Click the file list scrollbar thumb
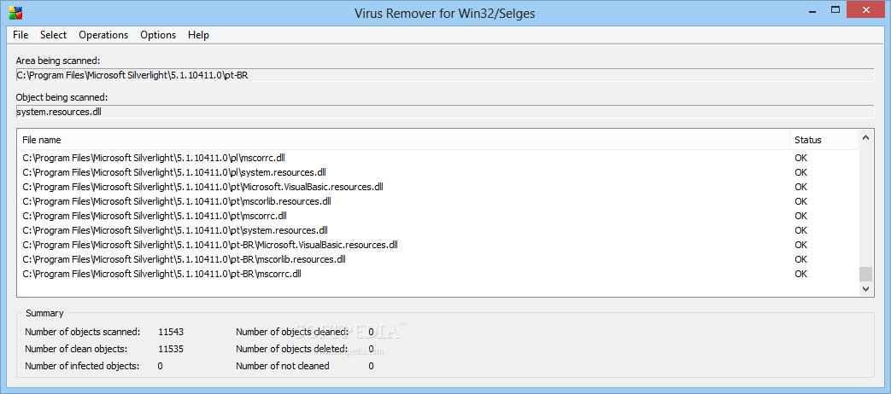Viewport: 891px width, 394px height. pyautogui.click(x=865, y=275)
